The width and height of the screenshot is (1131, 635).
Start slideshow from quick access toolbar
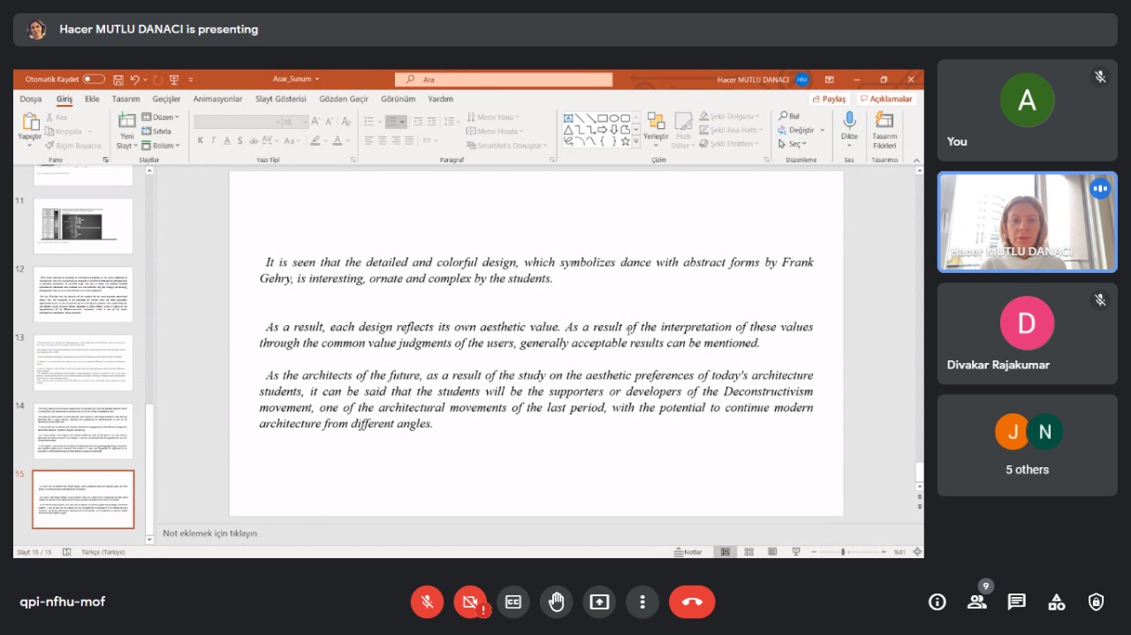pos(174,79)
